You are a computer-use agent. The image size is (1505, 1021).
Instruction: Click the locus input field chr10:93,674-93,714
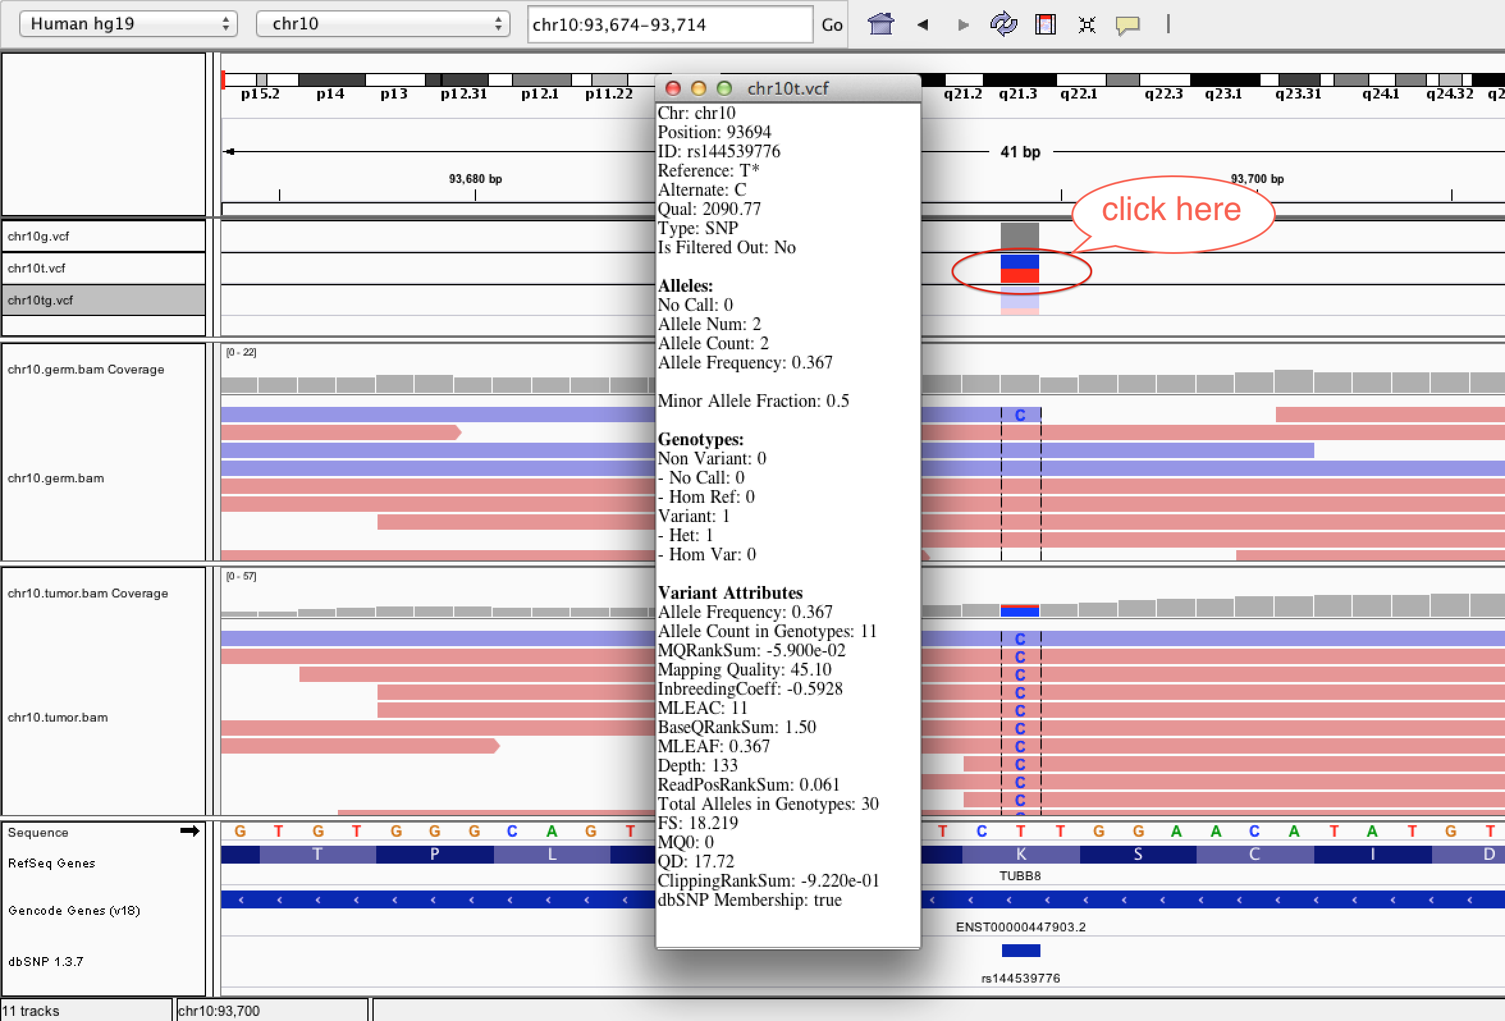[x=669, y=24]
